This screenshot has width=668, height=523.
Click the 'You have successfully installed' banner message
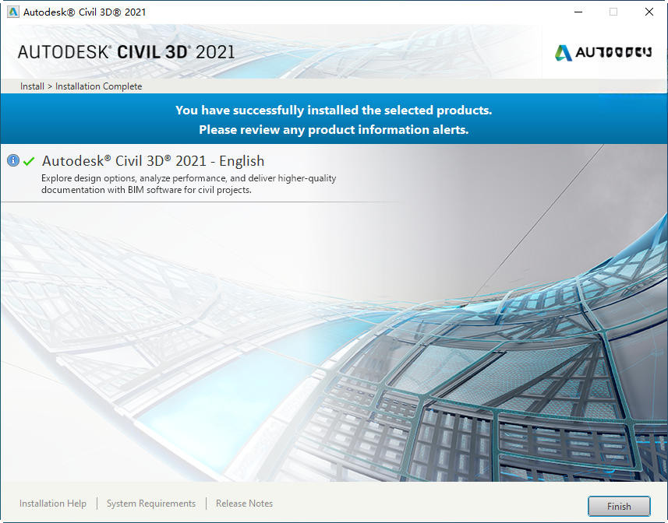pos(334,111)
